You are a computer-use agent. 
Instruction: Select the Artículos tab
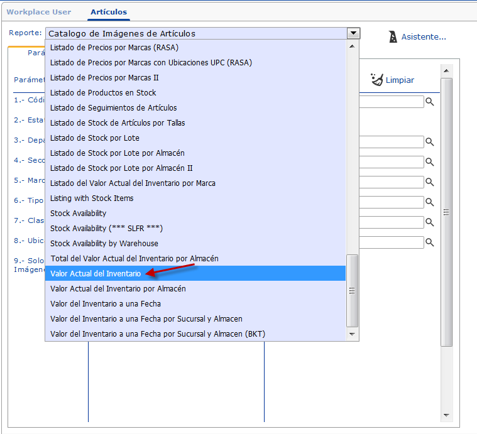point(109,12)
